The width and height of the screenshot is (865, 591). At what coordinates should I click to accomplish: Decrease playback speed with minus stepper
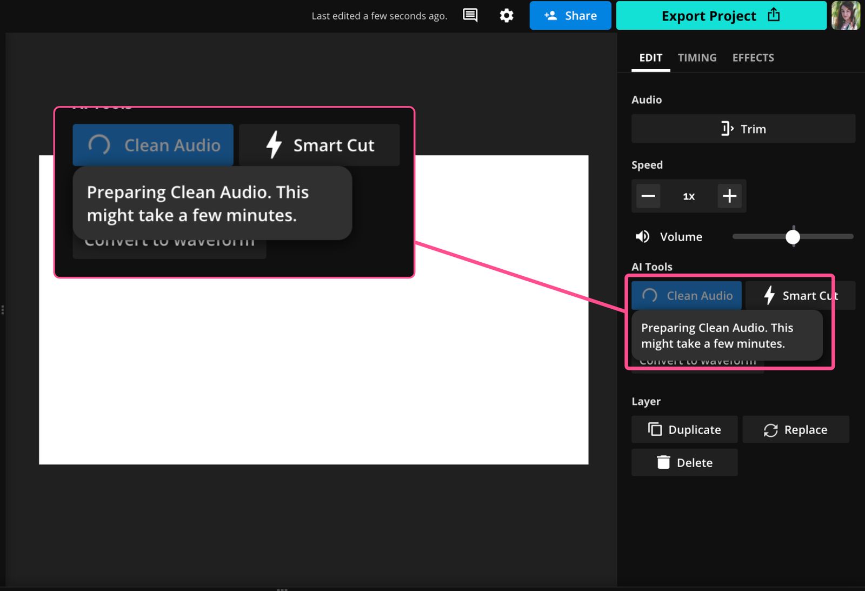[648, 196]
